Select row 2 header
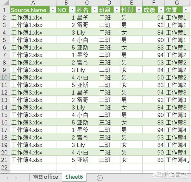Viewport: 191px width, 182px height. (x=4, y=17)
